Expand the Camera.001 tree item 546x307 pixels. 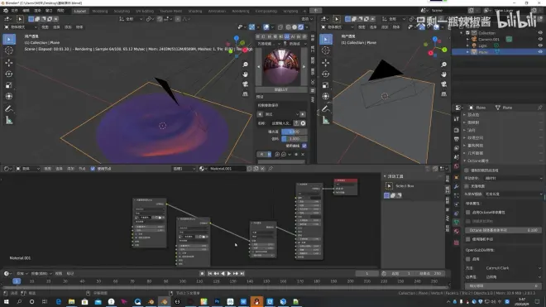[x=467, y=39]
